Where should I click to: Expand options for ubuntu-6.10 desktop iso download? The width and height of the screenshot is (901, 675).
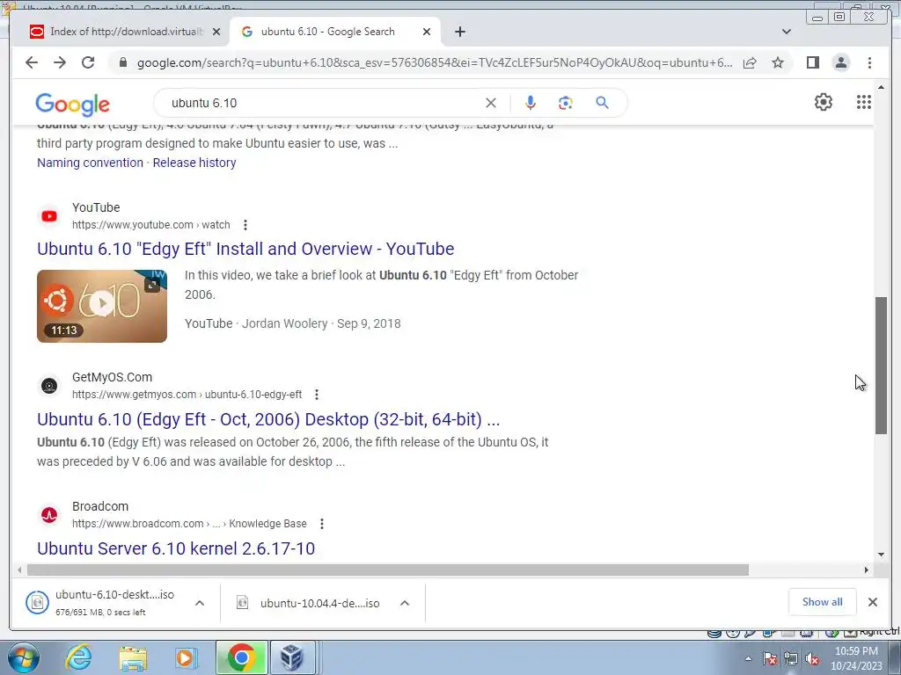click(x=200, y=603)
